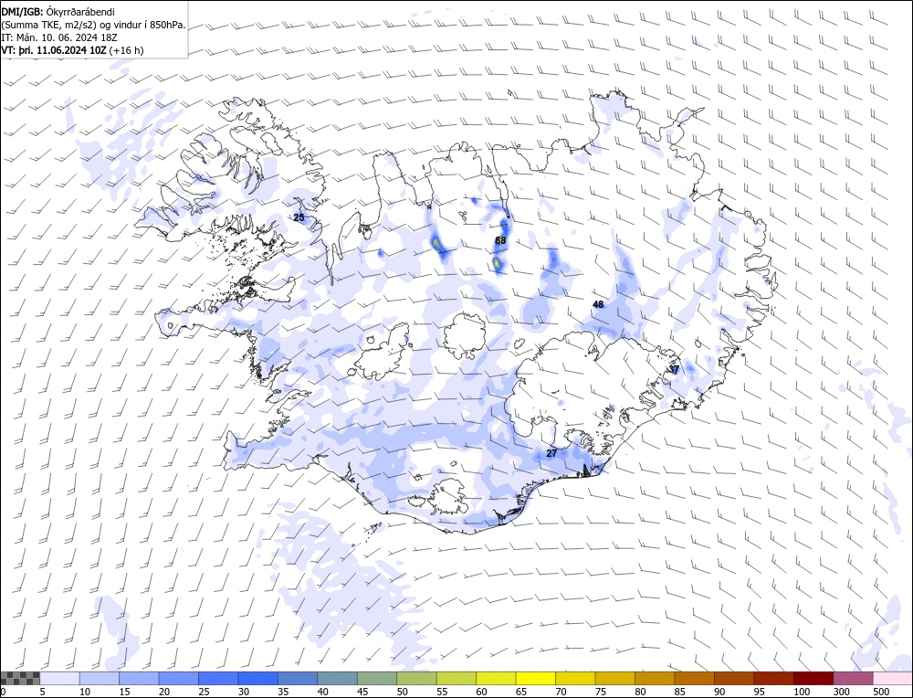Pick the legend swatch between 10 and 15

point(100,678)
